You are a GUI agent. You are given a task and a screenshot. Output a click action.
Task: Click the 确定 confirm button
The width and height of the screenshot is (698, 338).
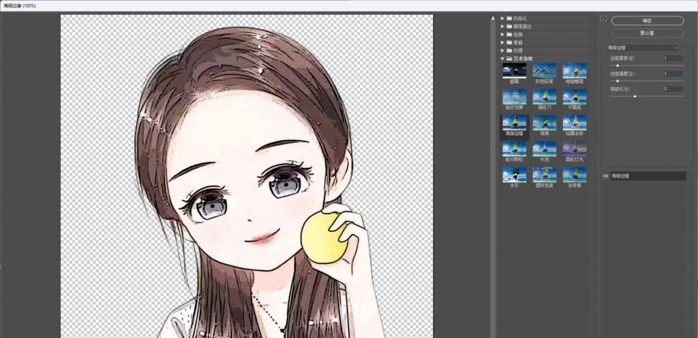coord(648,21)
